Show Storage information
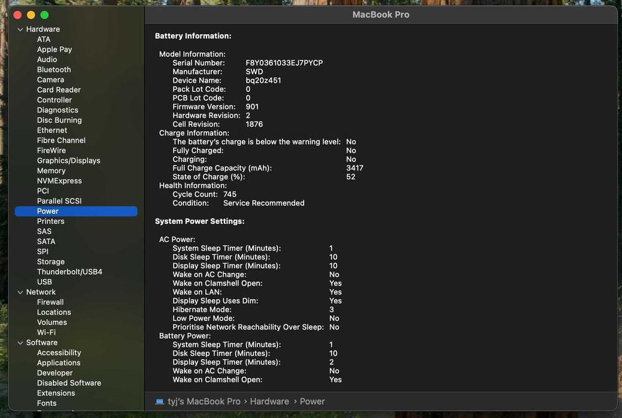The height and width of the screenshot is (418, 622). click(x=51, y=262)
